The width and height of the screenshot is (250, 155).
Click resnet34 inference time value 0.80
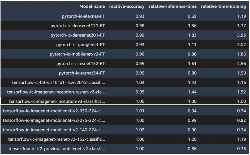click(x=192, y=73)
